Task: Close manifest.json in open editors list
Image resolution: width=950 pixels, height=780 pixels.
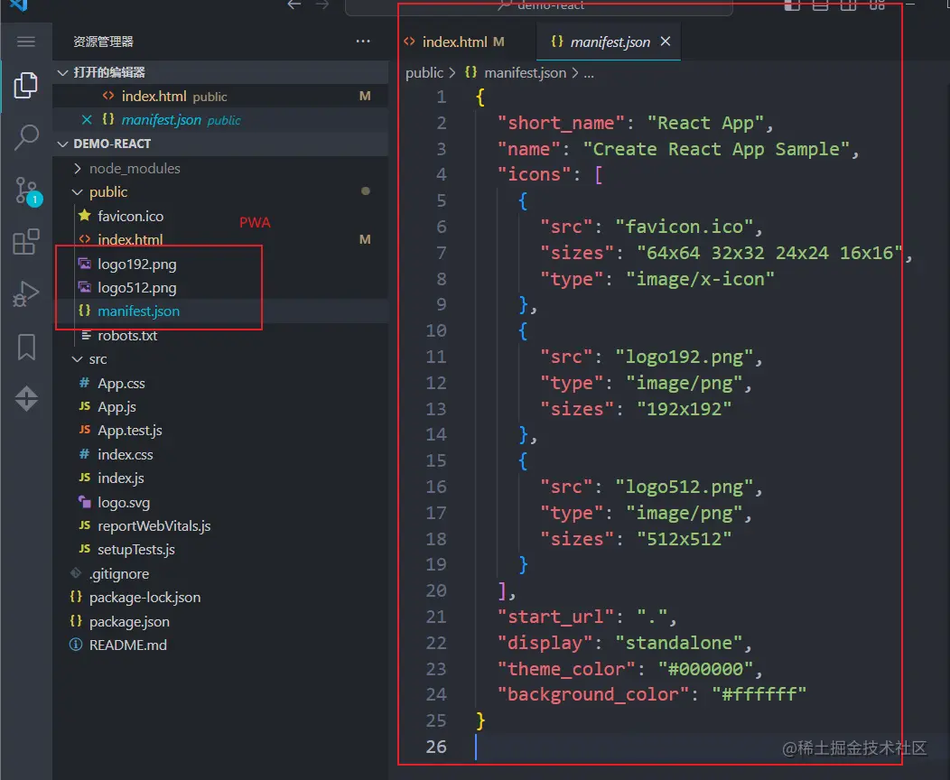Action: pos(87,120)
